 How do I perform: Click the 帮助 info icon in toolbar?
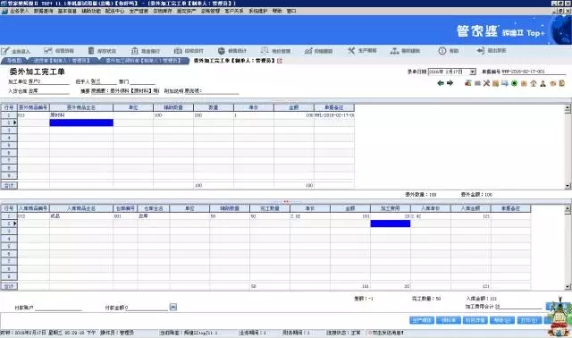(449, 51)
